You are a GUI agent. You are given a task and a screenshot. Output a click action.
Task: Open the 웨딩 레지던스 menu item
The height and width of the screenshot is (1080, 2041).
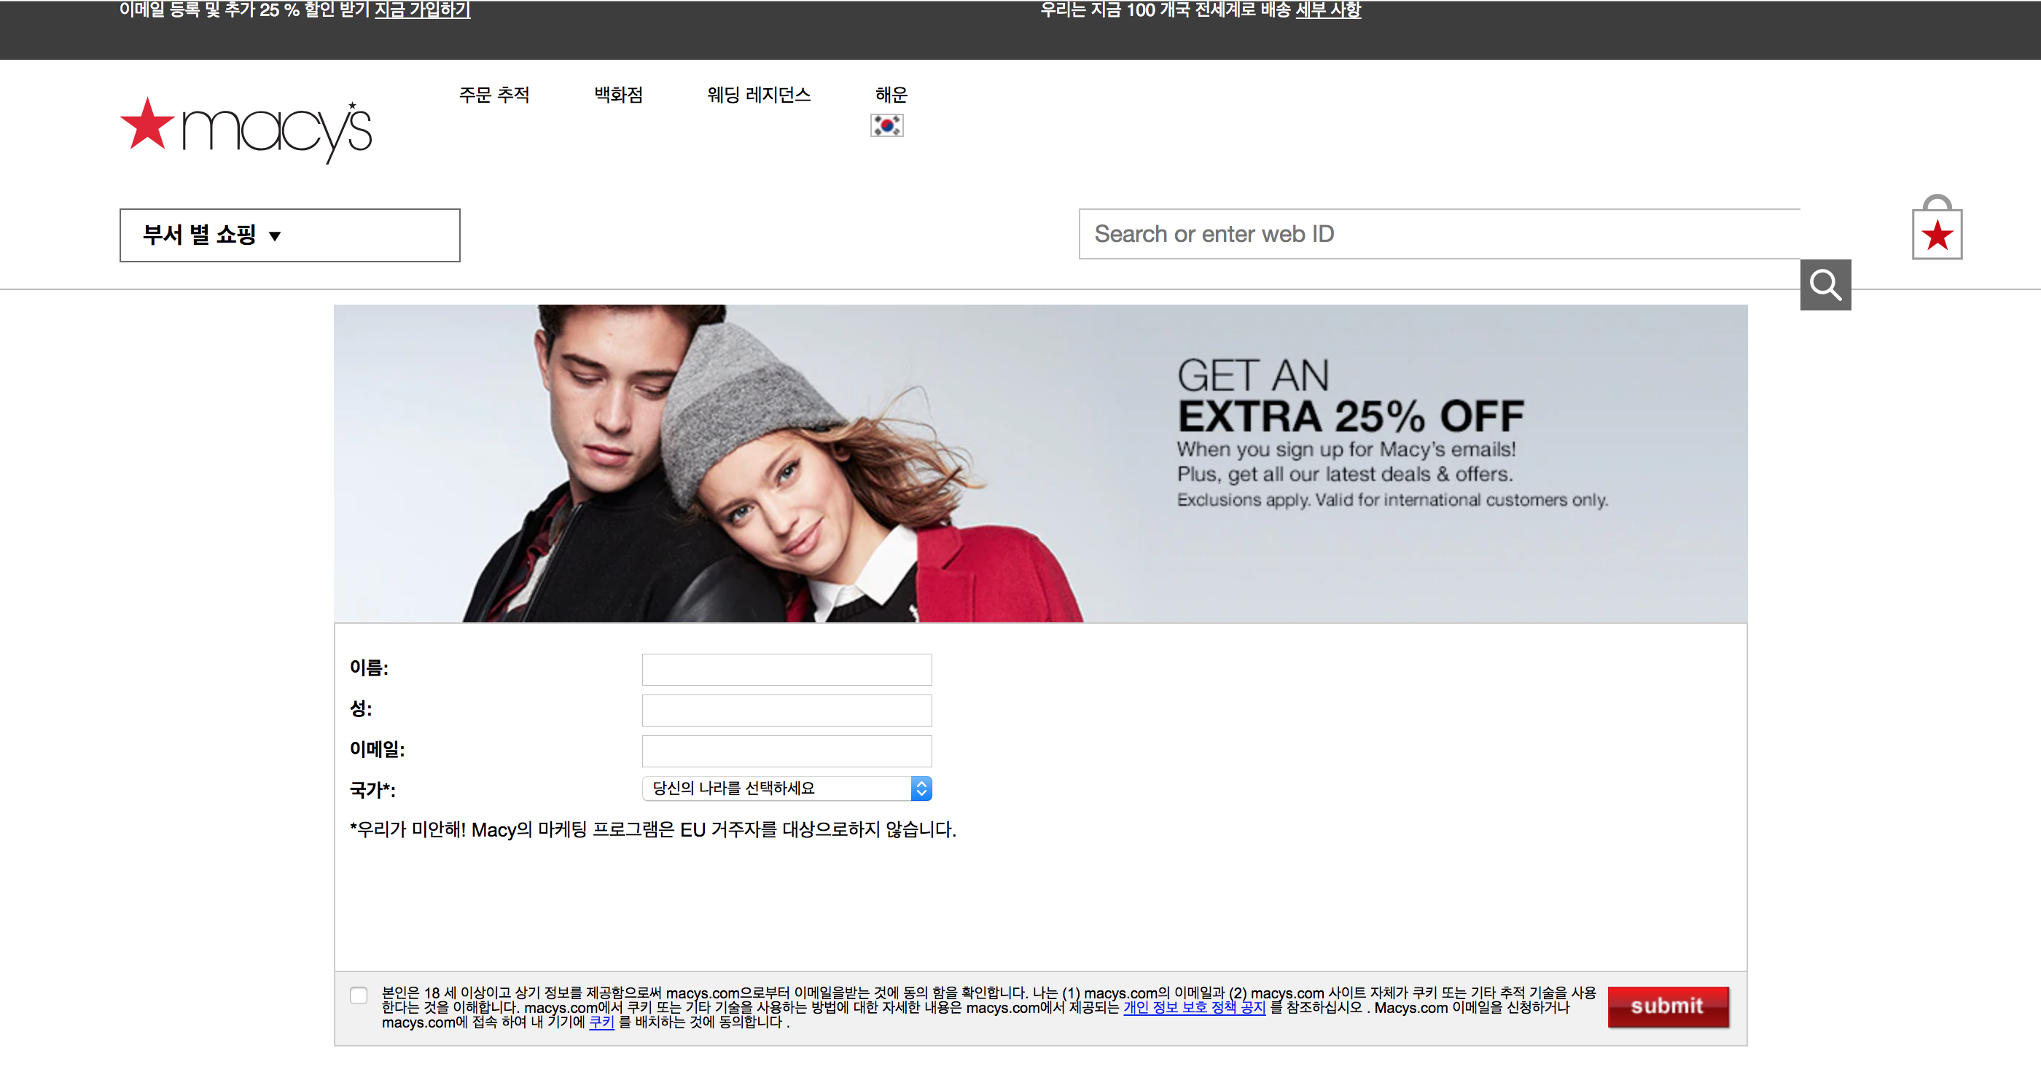click(x=758, y=95)
